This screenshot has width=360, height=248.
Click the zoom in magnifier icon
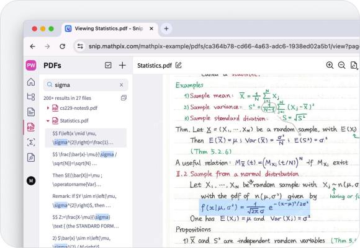330,65
